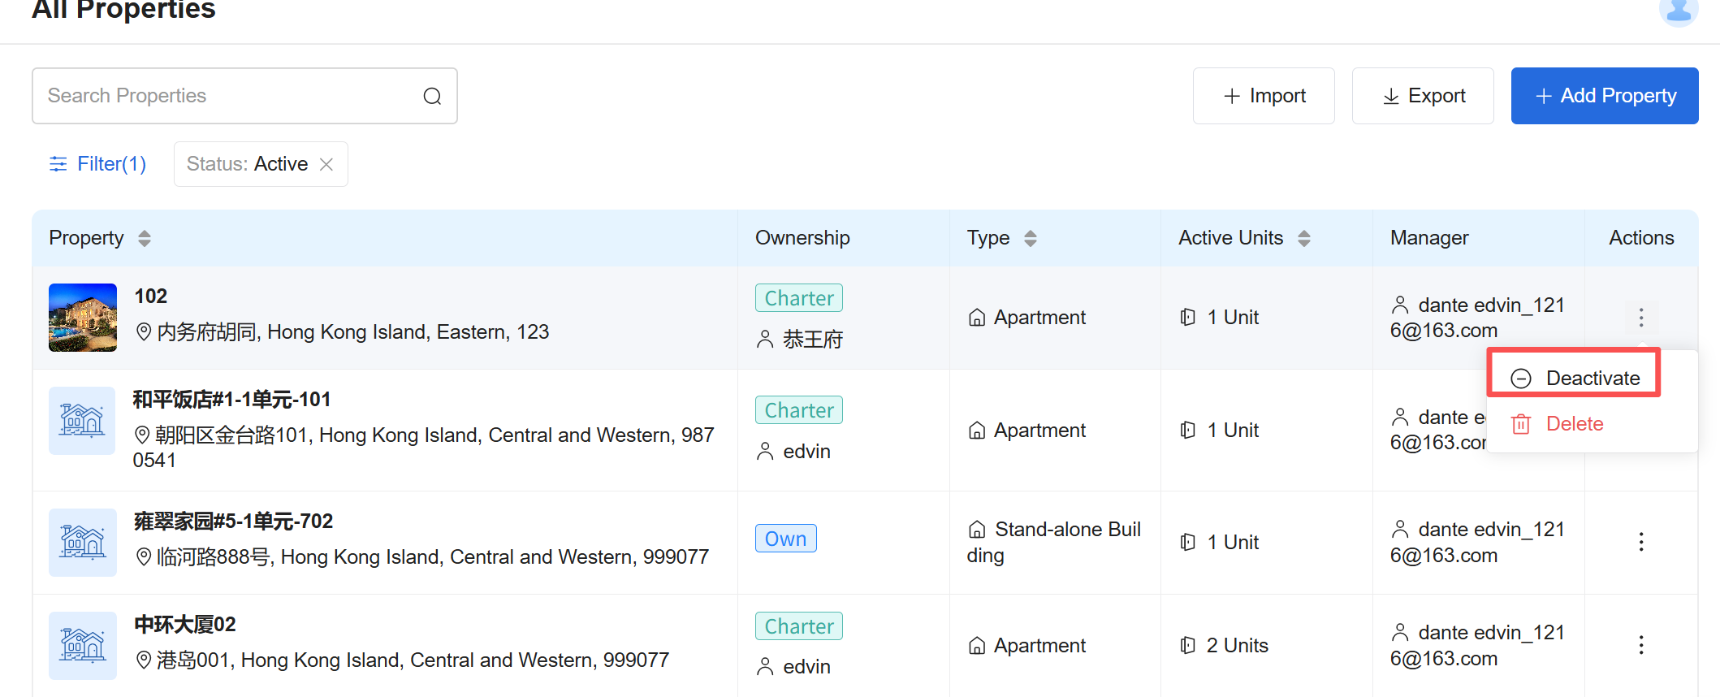Viewport: 1720px width, 697px height.
Task: Click the location pin icon for property 102
Action: coord(144,332)
